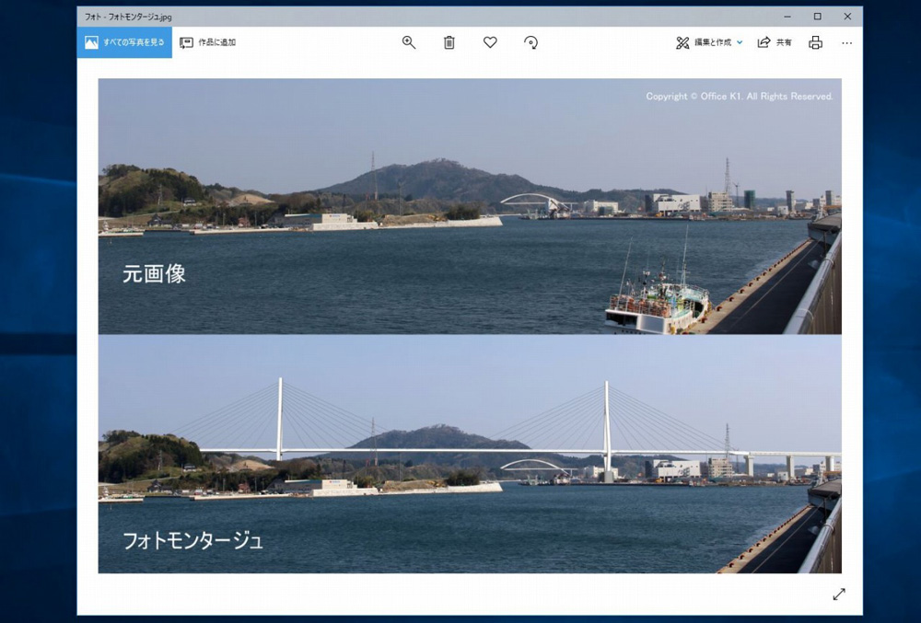Click the すべての写真を見る button
This screenshot has height=623, width=921.
[x=124, y=42]
